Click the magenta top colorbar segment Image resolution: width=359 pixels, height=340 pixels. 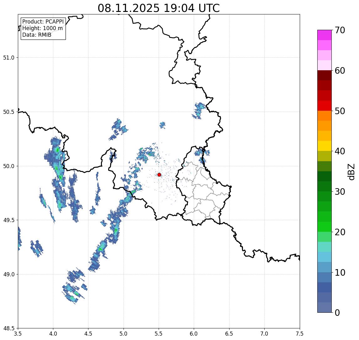pos(325,35)
